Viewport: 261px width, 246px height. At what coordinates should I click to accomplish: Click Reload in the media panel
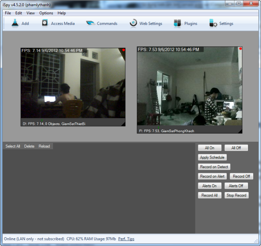point(44,146)
